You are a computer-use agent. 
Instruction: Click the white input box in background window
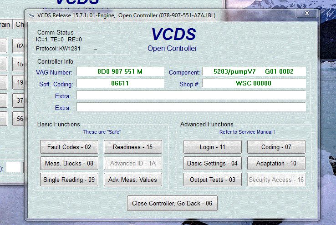(x=13, y=167)
